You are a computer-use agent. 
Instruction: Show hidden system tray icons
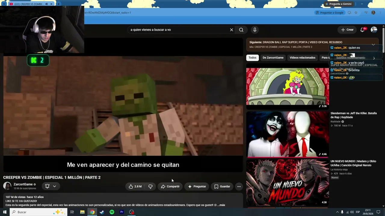[x=337, y=212]
